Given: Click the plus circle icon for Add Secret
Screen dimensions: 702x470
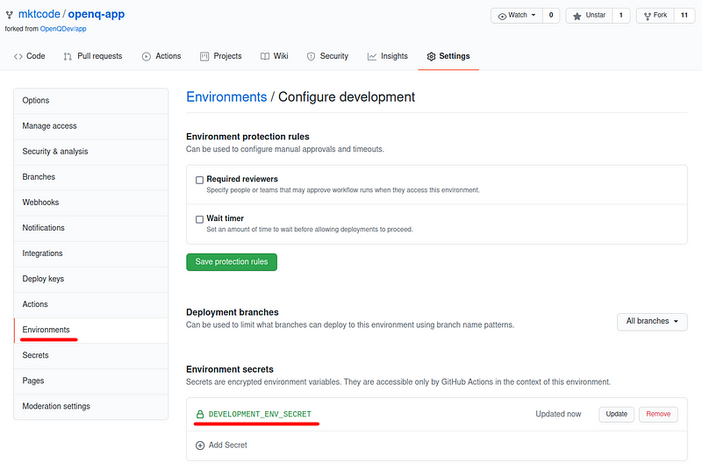Looking at the screenshot, I should click(x=200, y=445).
